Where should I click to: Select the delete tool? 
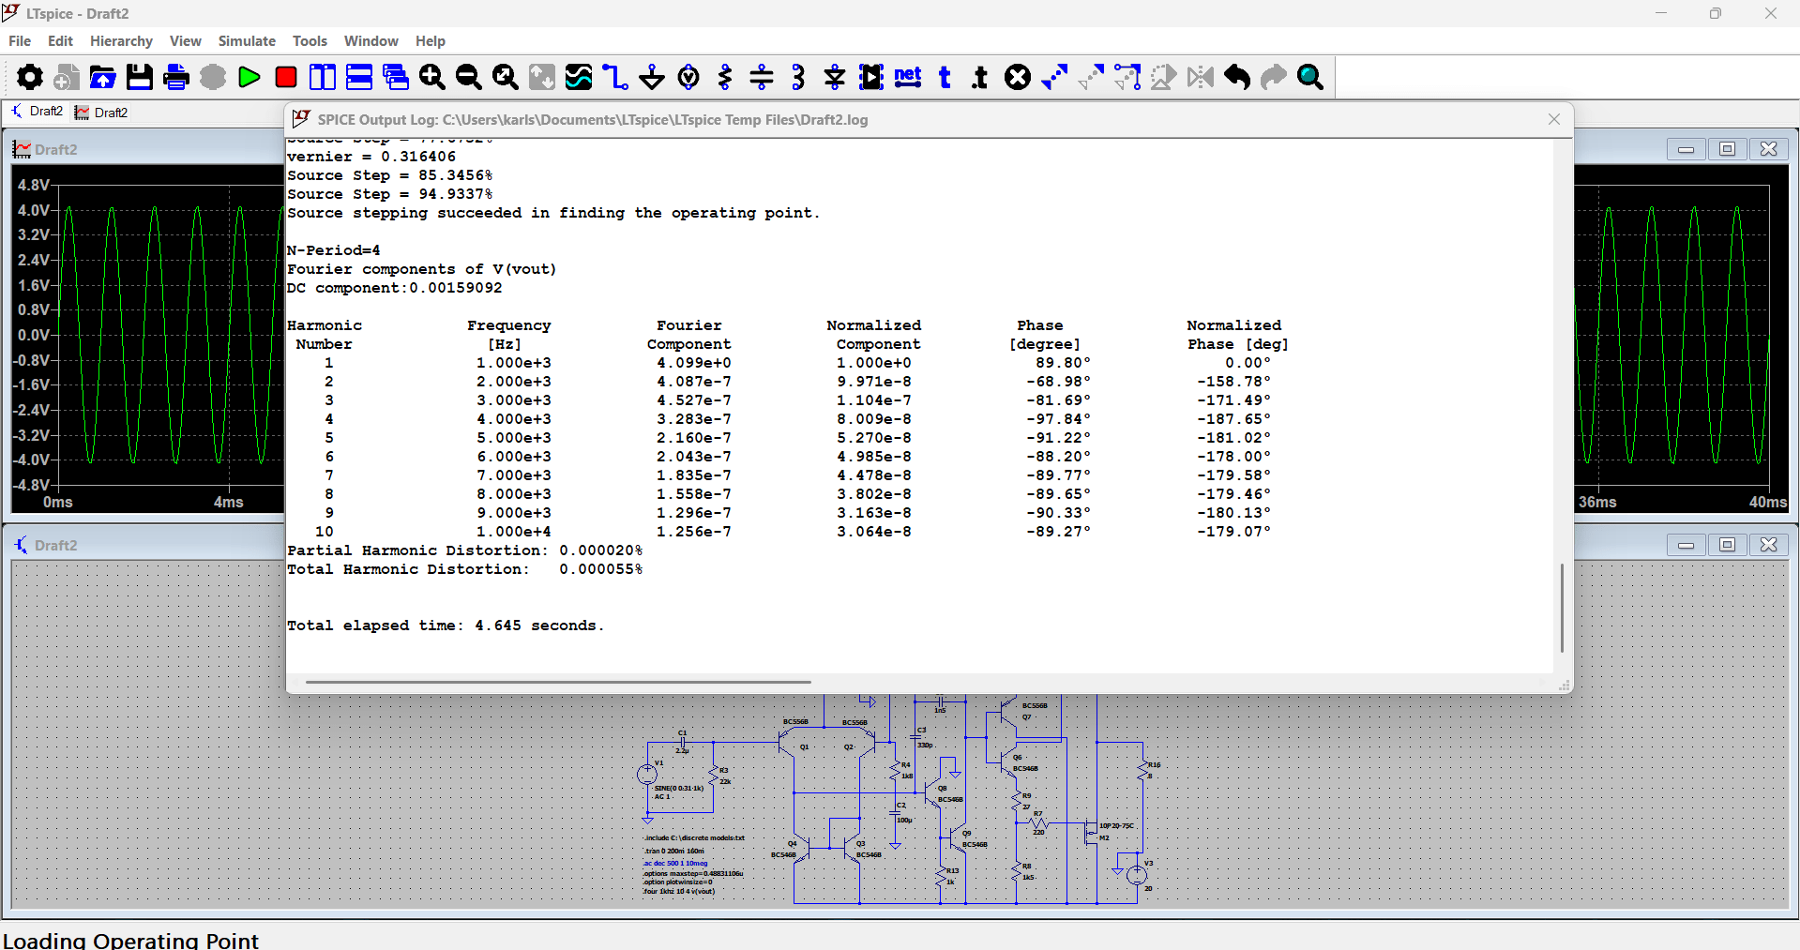(1018, 77)
